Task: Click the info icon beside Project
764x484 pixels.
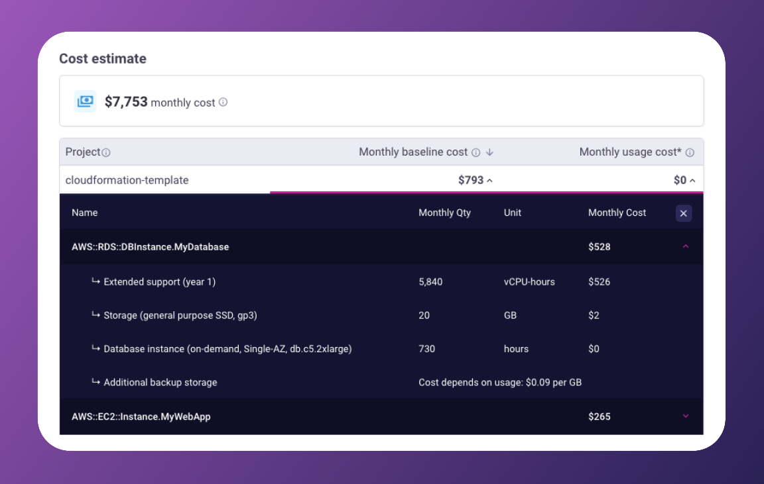Action: [106, 152]
